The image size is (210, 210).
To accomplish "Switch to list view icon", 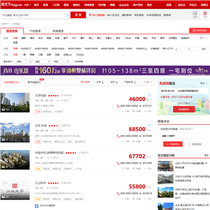I will (x=205, y=15).
